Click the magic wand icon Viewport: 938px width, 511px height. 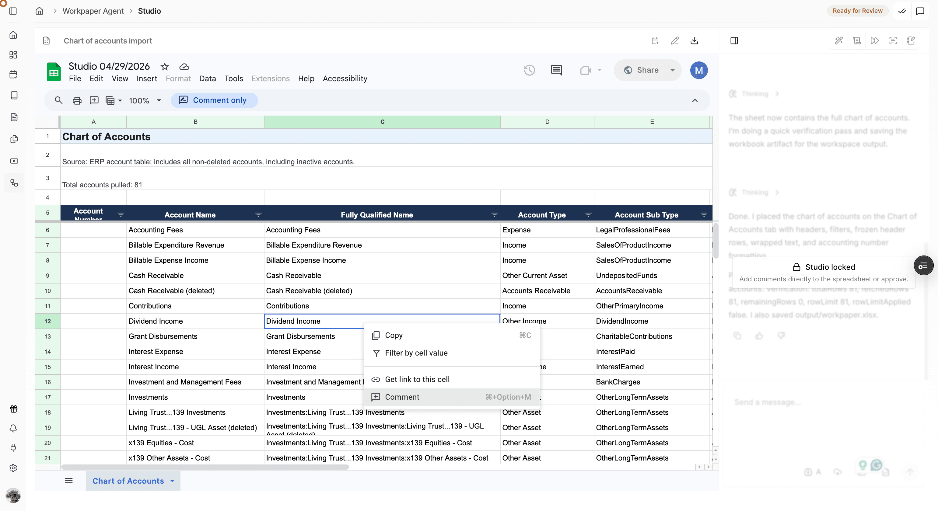[x=839, y=40]
